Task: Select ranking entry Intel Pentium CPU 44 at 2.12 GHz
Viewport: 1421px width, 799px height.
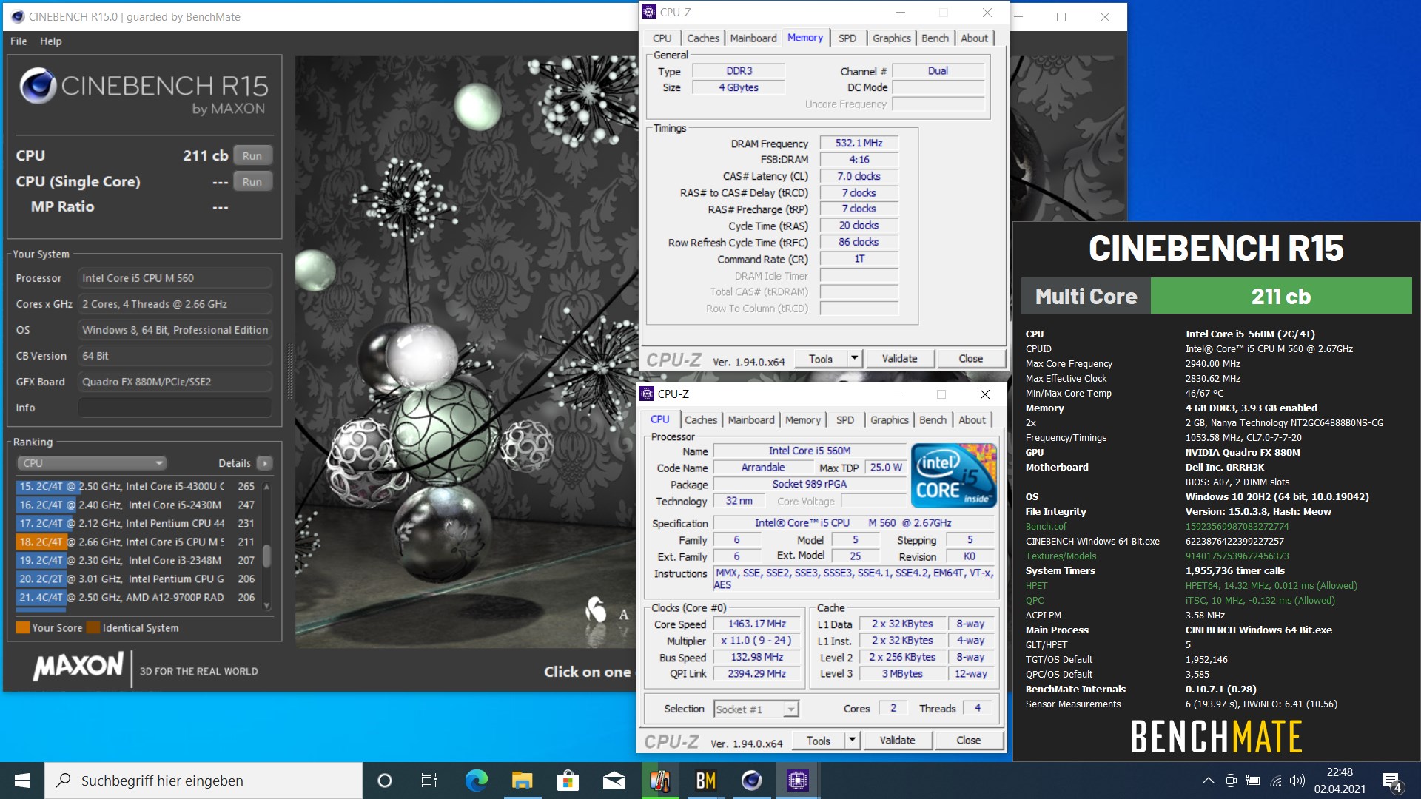Action: [137, 523]
